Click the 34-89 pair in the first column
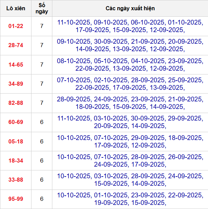This screenshot has width=208, height=209. pos(16,84)
